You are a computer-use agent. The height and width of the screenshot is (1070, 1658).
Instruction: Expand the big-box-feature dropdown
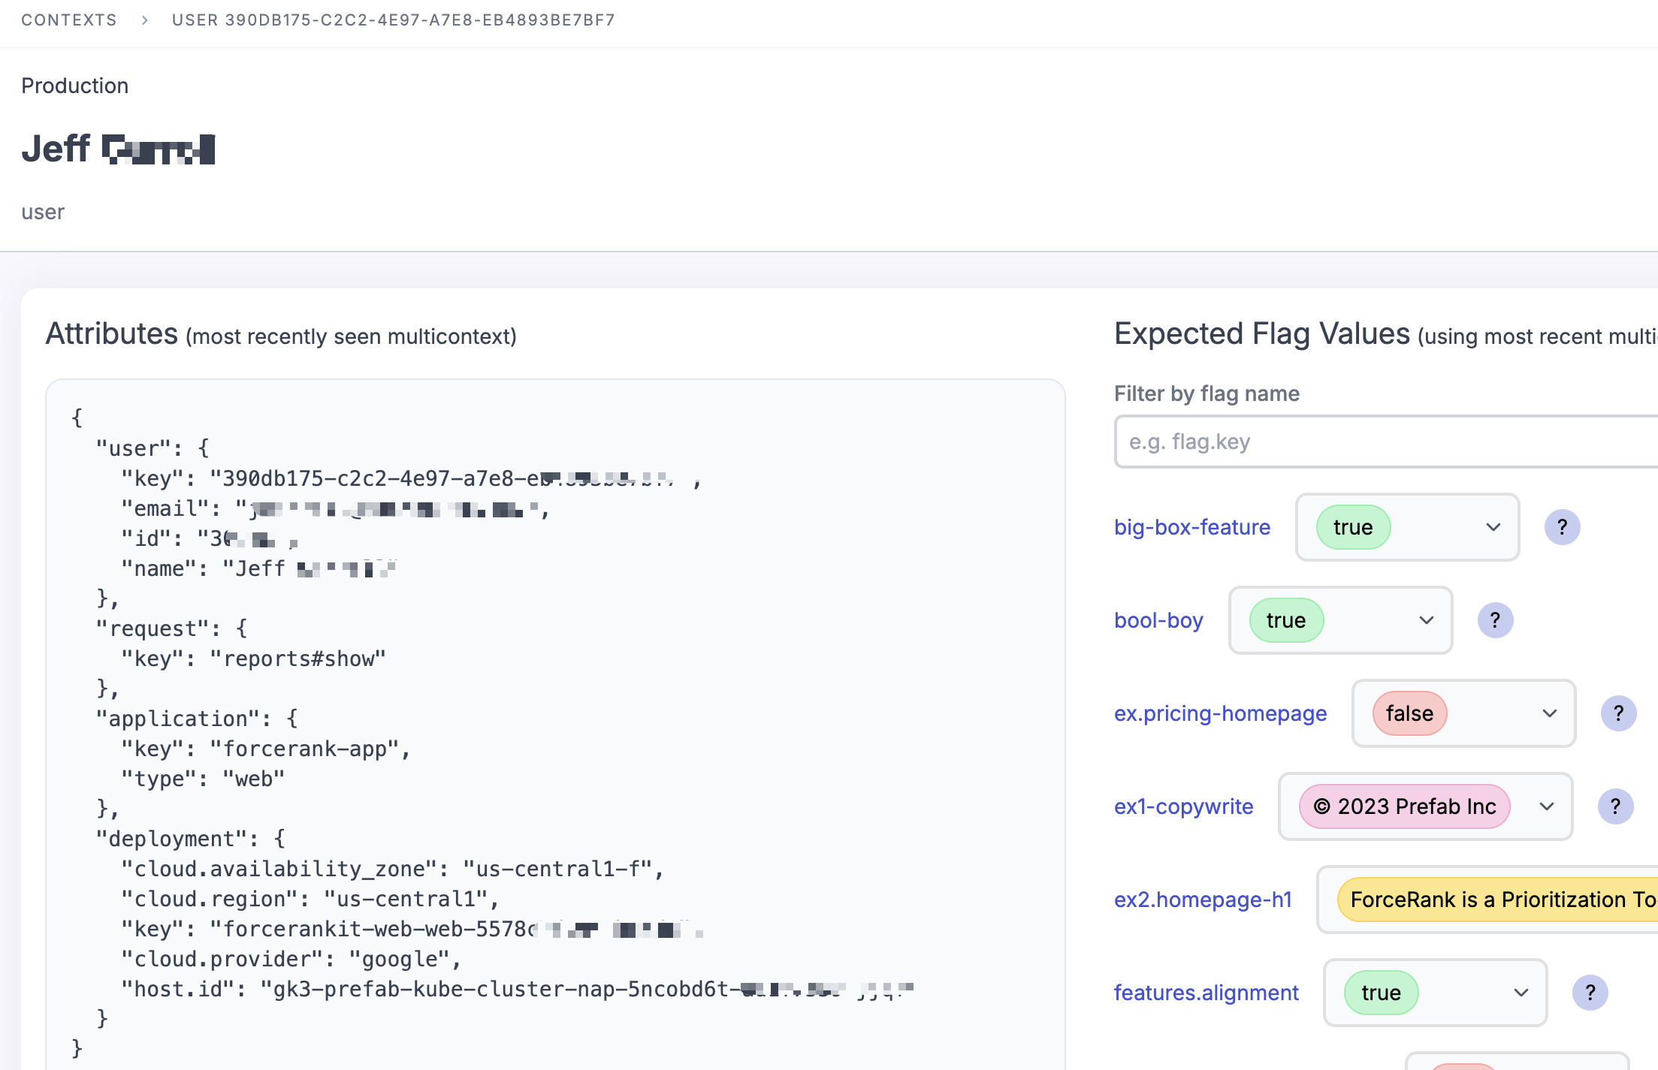pyautogui.click(x=1491, y=526)
